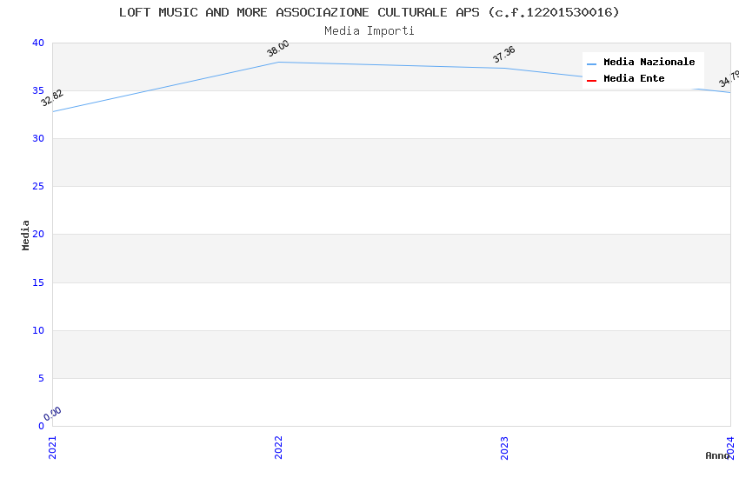Click the 5 y-axis tick label
The width and height of the screenshot is (739, 478).
[x=41, y=378]
